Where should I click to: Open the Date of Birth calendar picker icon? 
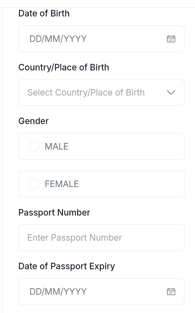tap(171, 39)
